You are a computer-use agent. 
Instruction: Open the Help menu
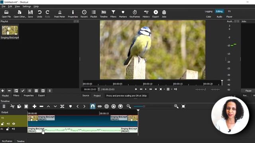tap(36, 6)
